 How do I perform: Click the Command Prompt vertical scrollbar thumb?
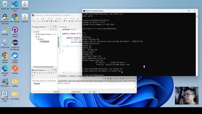pos(197,16)
